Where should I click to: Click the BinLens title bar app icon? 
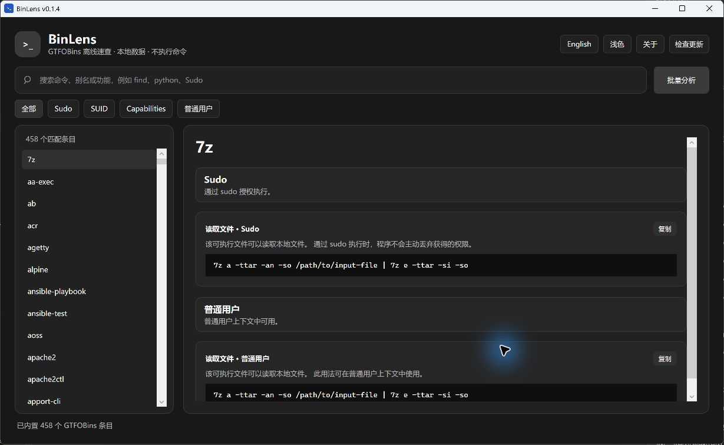pyautogui.click(x=9, y=9)
